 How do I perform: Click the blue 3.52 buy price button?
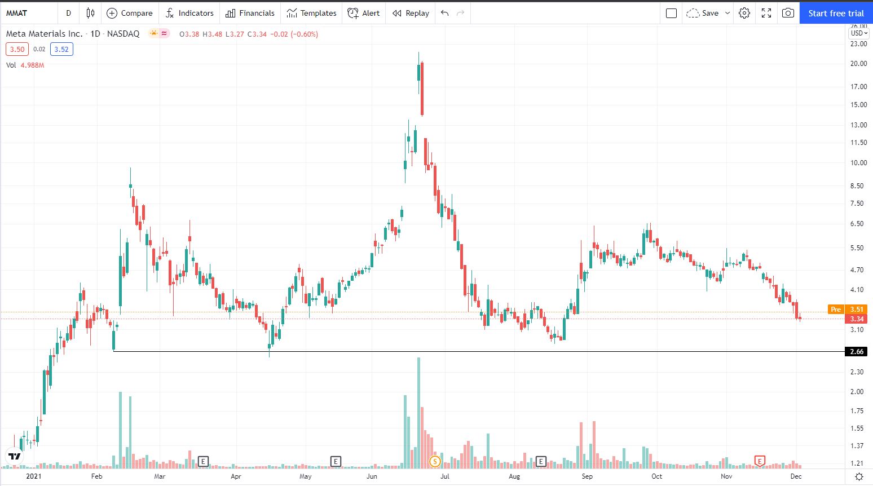tap(61, 49)
